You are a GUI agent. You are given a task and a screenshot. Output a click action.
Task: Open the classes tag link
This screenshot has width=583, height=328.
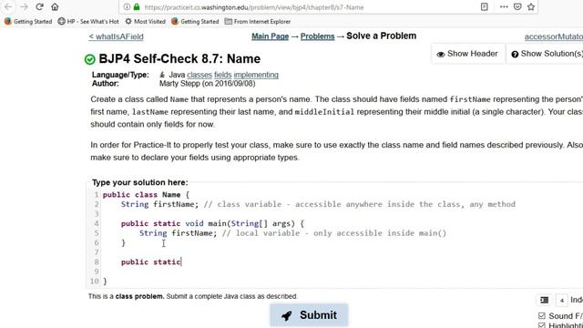199,75
